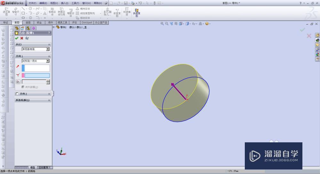Click PropertyManager help question mark
Viewport: 320px width, 174px height.
[49, 33]
